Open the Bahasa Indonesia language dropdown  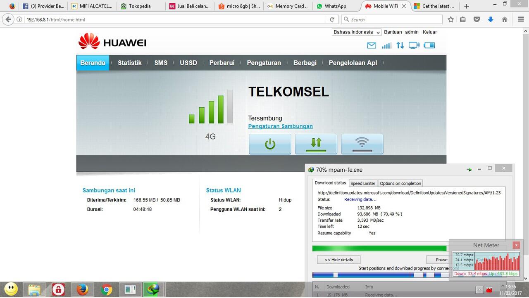click(357, 32)
